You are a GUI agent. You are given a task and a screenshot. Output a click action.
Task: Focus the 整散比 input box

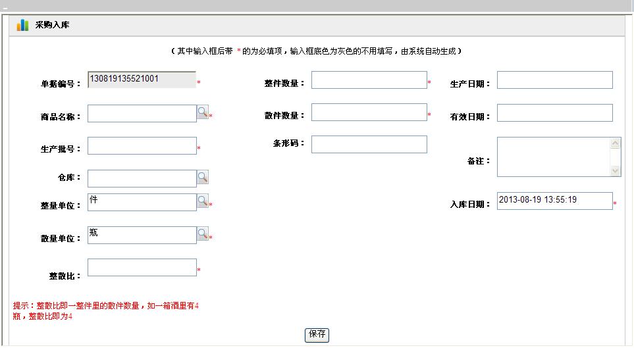coord(142,268)
